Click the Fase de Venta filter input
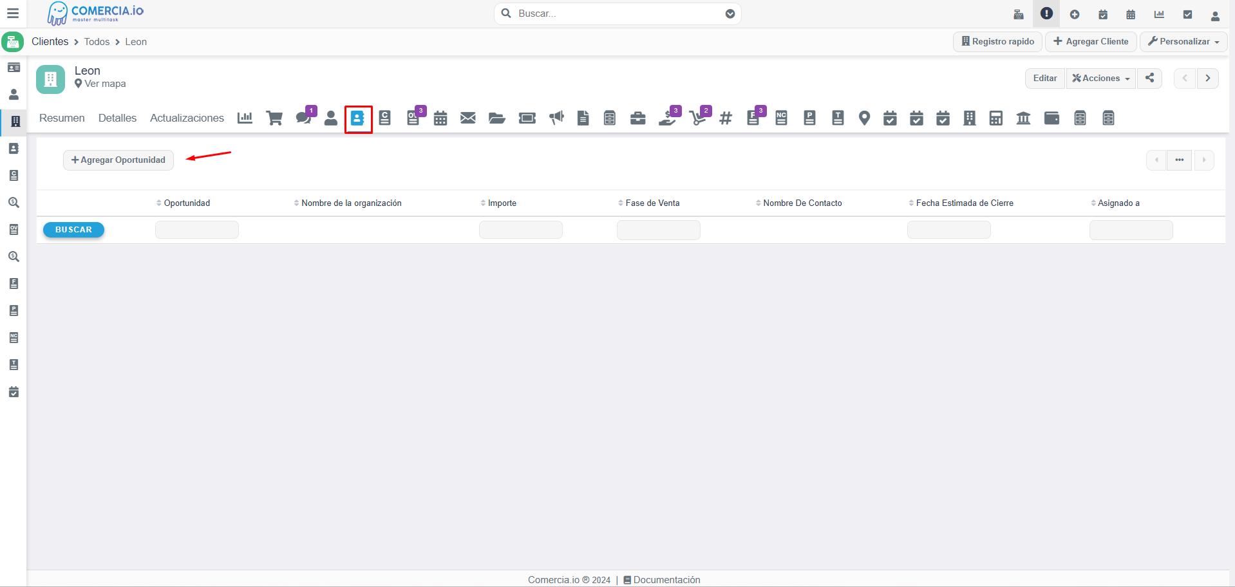Viewport: 1235px width, 587px height. click(659, 230)
